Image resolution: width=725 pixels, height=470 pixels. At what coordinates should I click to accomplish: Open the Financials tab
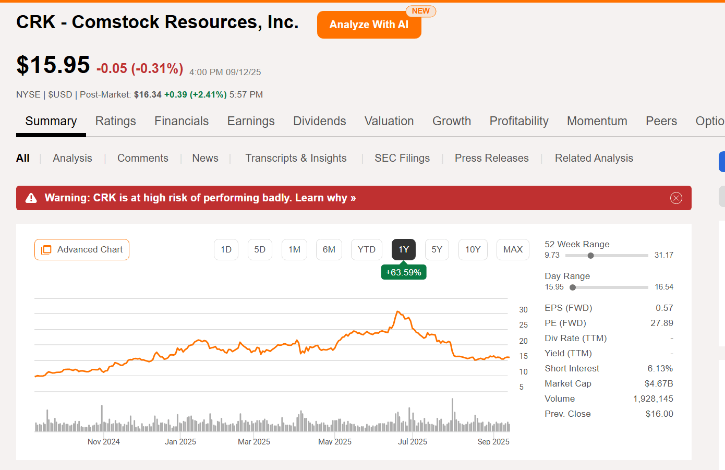point(182,121)
